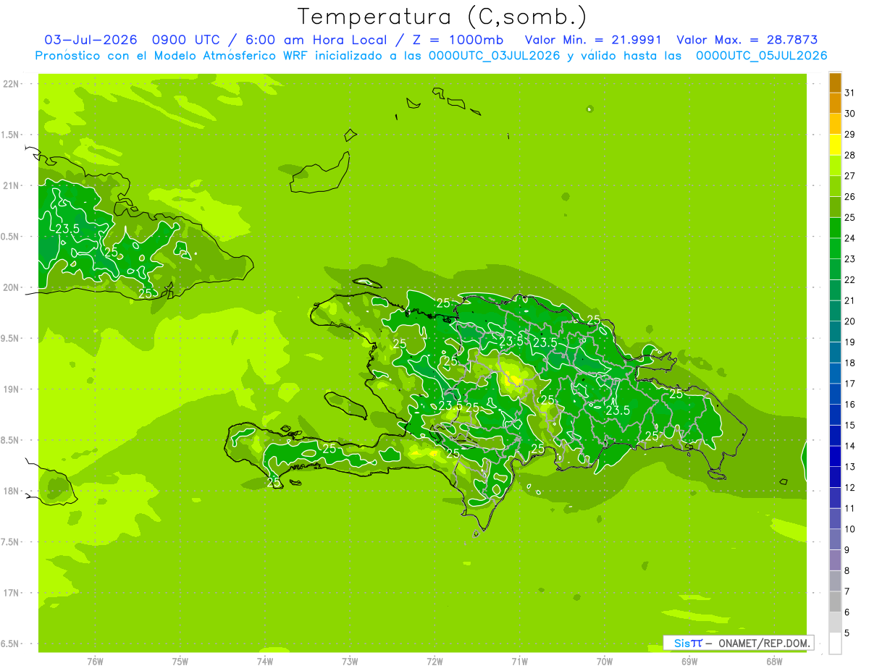Click the legend scale value "9"
The width and height of the screenshot is (869, 671).
click(847, 550)
